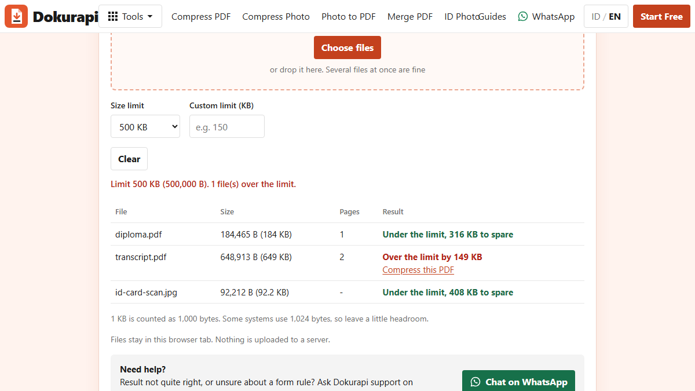Click the Clear button
695x391 pixels.
(x=129, y=159)
